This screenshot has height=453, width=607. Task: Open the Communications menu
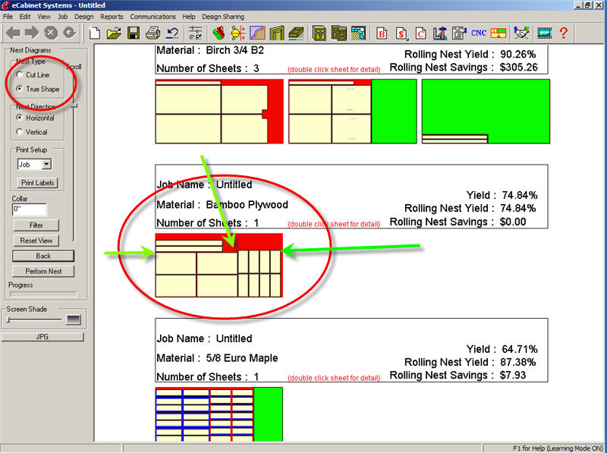point(153,17)
